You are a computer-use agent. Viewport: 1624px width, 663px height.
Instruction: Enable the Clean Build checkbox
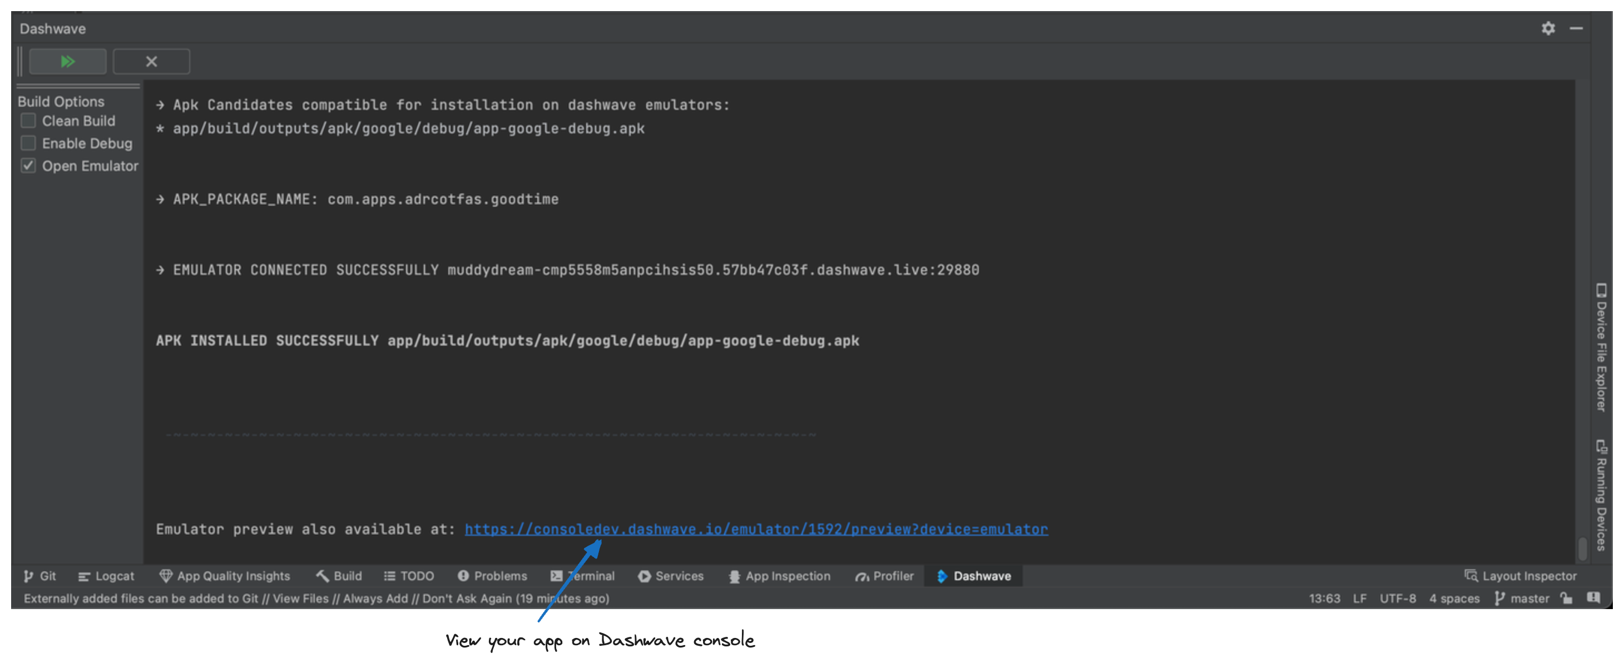click(x=28, y=121)
